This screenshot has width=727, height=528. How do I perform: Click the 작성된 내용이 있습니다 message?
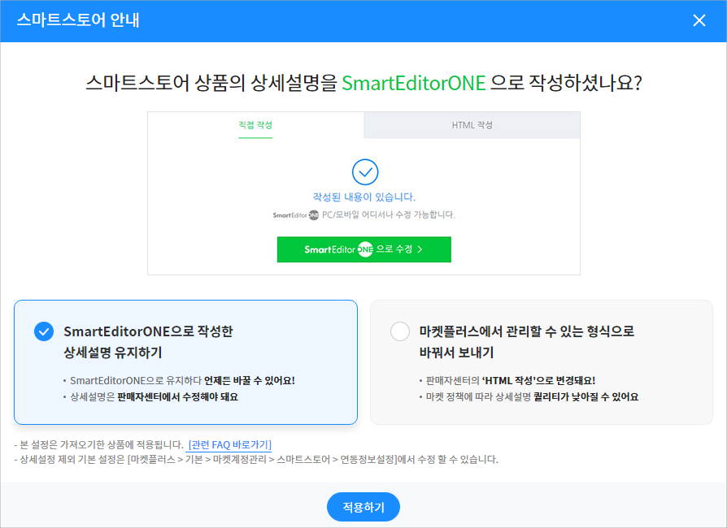point(364,197)
